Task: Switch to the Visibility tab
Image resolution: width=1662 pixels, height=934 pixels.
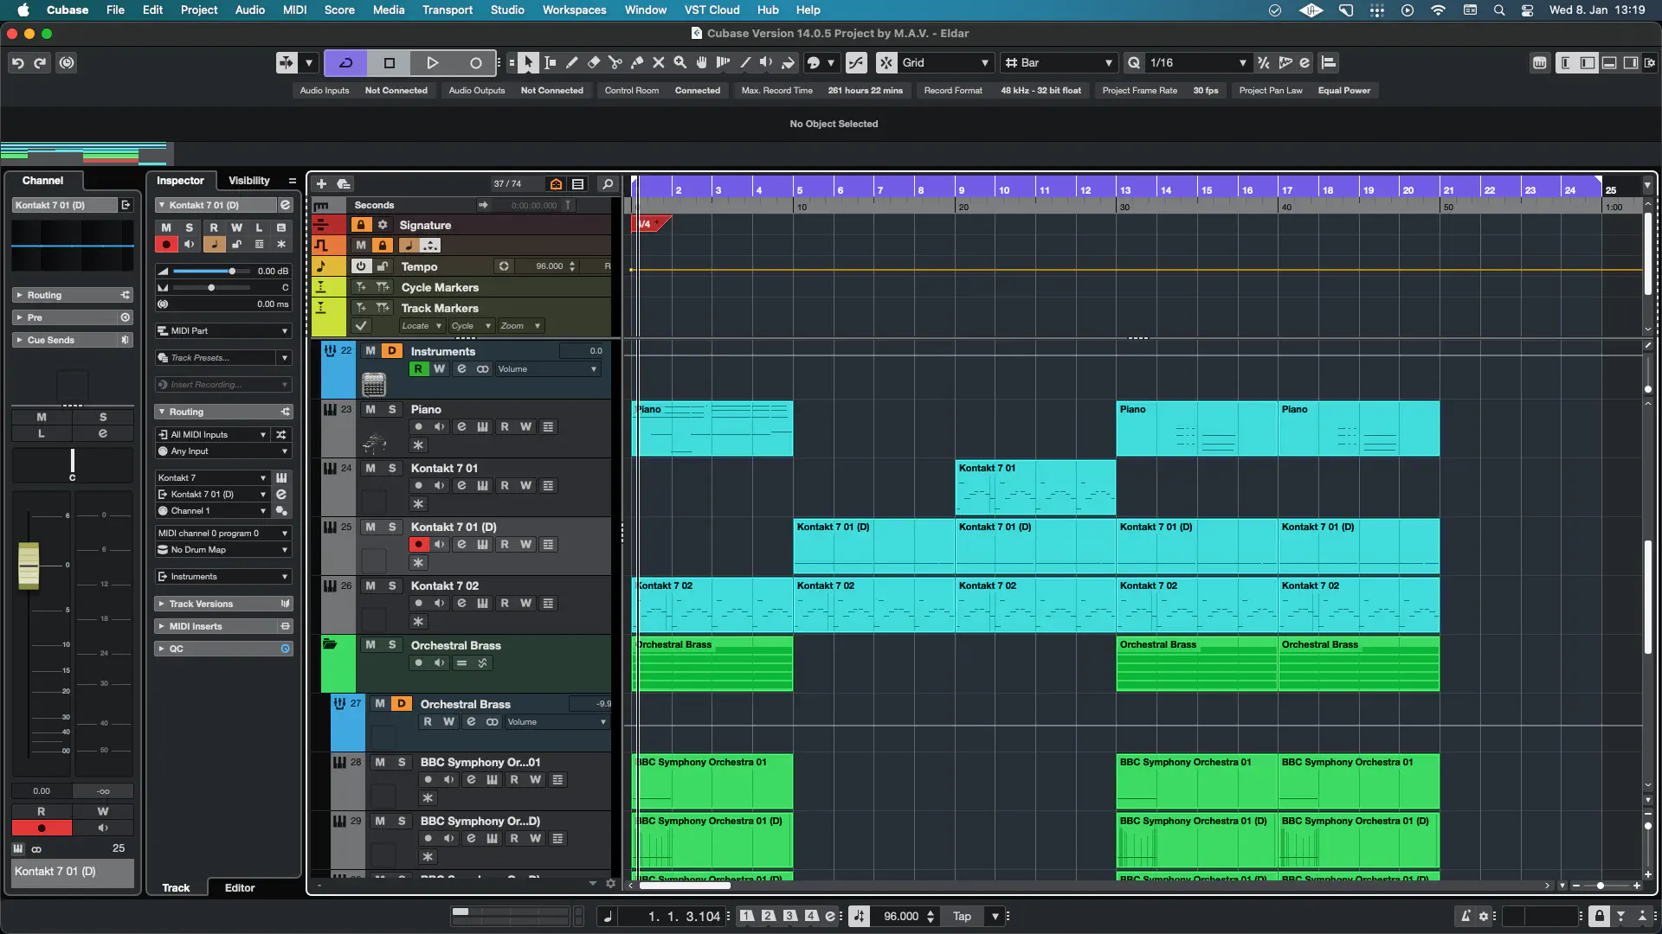Action: point(248,180)
